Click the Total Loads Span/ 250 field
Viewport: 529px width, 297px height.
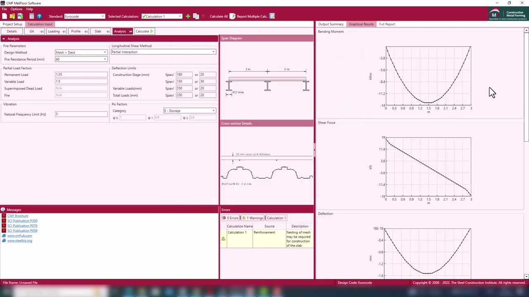pos(184,95)
